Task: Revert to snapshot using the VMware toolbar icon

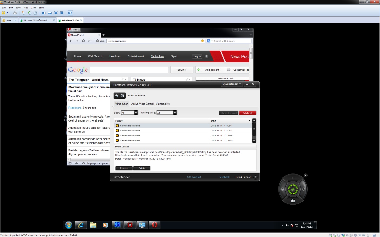Action: (x=29, y=13)
